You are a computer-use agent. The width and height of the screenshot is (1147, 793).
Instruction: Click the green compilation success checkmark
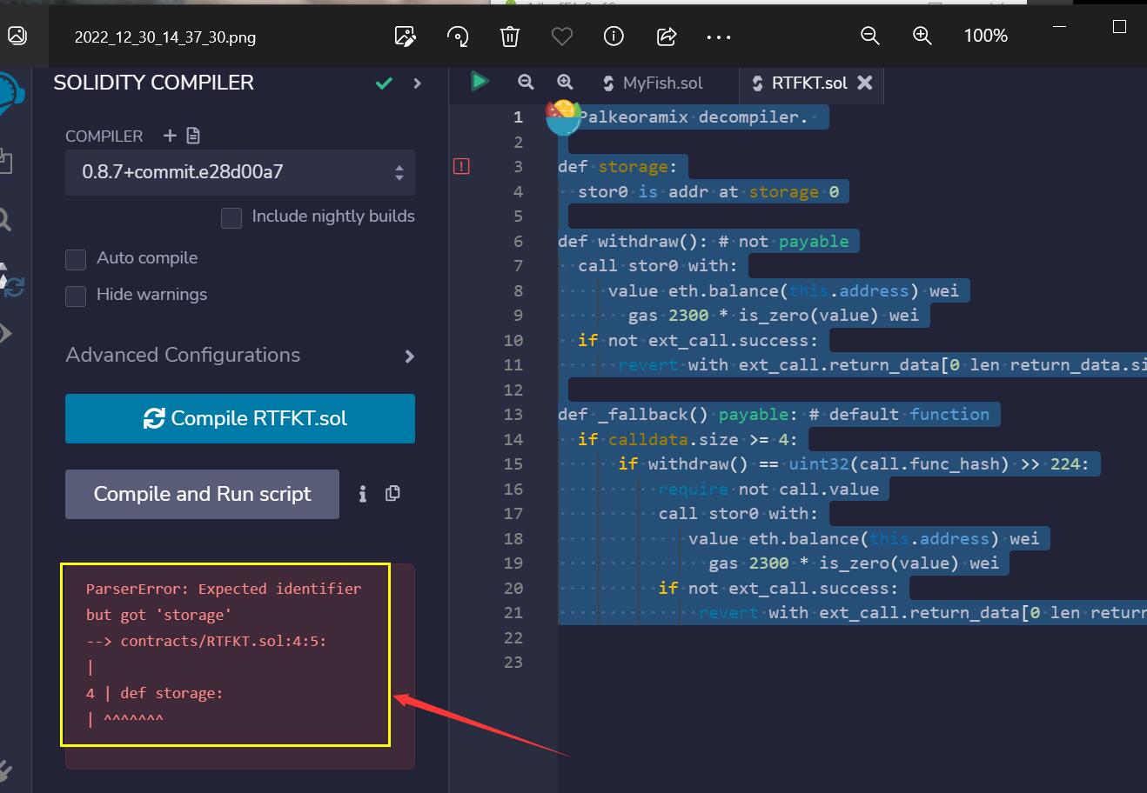click(384, 83)
